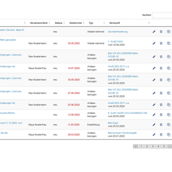172x172 pixels.
Task: Open ÄndG EEG 2017 link due 10.07.2020
Action: click(118, 66)
